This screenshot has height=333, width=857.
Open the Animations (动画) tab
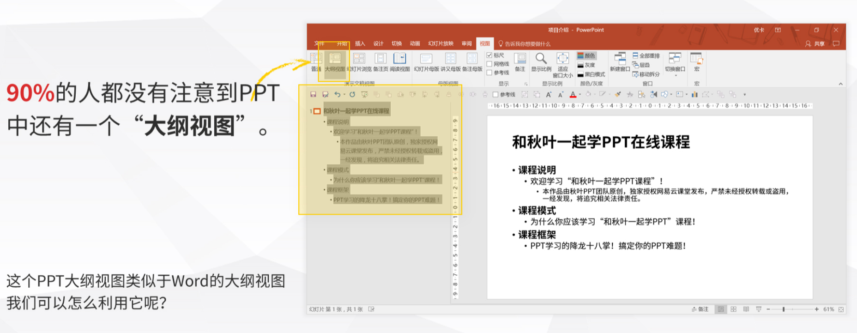pyautogui.click(x=415, y=43)
